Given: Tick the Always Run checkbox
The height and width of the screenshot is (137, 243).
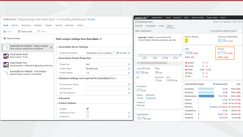Looking at the screenshot, I should (88, 116).
